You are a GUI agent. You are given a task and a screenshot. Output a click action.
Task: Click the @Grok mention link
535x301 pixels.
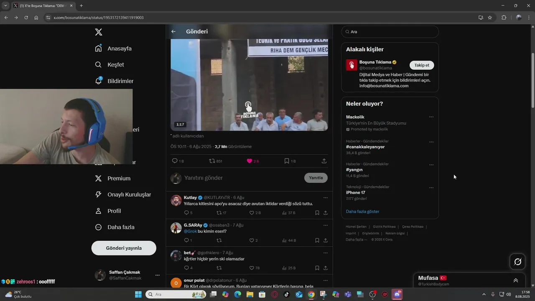tap(190, 231)
